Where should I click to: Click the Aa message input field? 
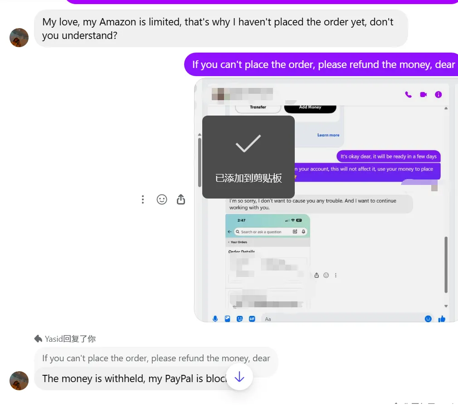click(x=342, y=319)
